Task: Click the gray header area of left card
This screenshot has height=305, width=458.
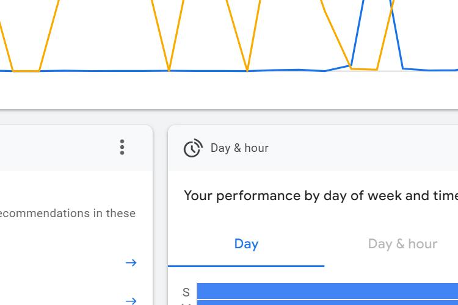Action: click(59, 148)
